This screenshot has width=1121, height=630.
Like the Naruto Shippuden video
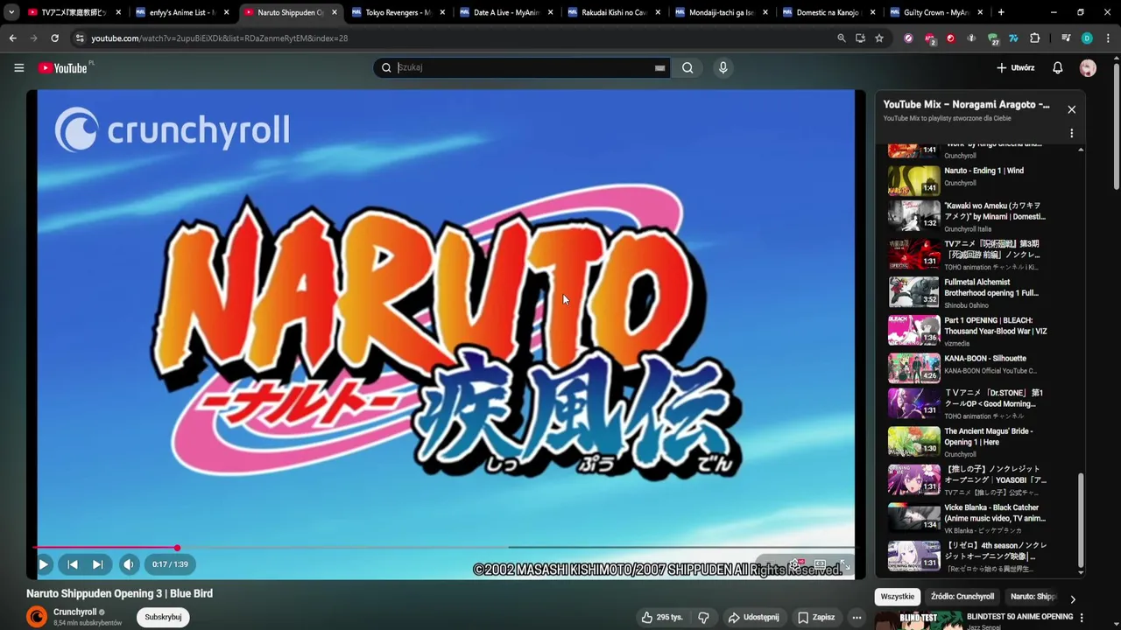pos(662,617)
